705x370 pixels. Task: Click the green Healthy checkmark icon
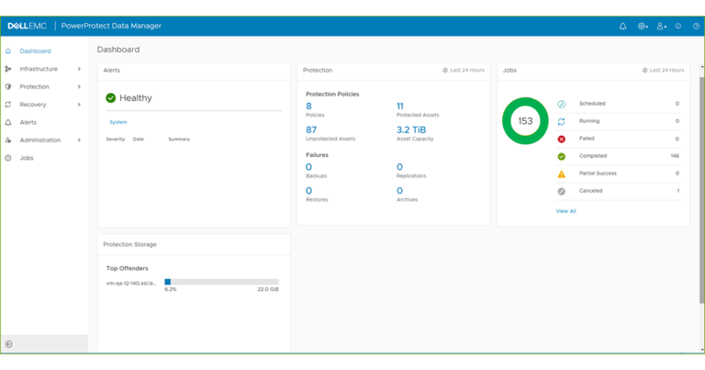pos(110,98)
